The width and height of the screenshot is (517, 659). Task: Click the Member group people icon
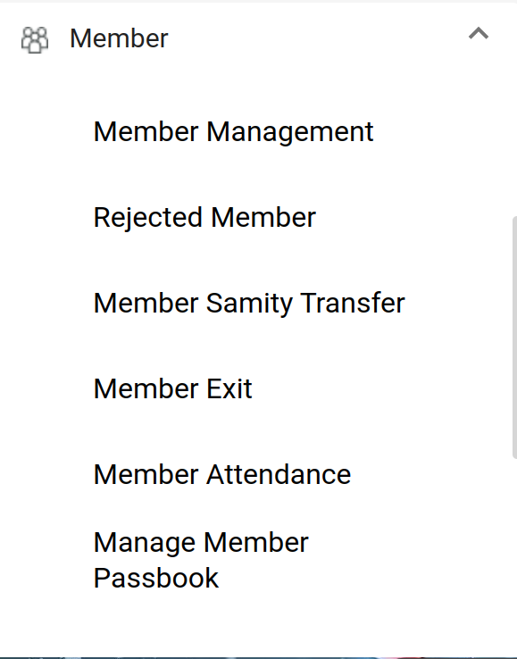35,40
